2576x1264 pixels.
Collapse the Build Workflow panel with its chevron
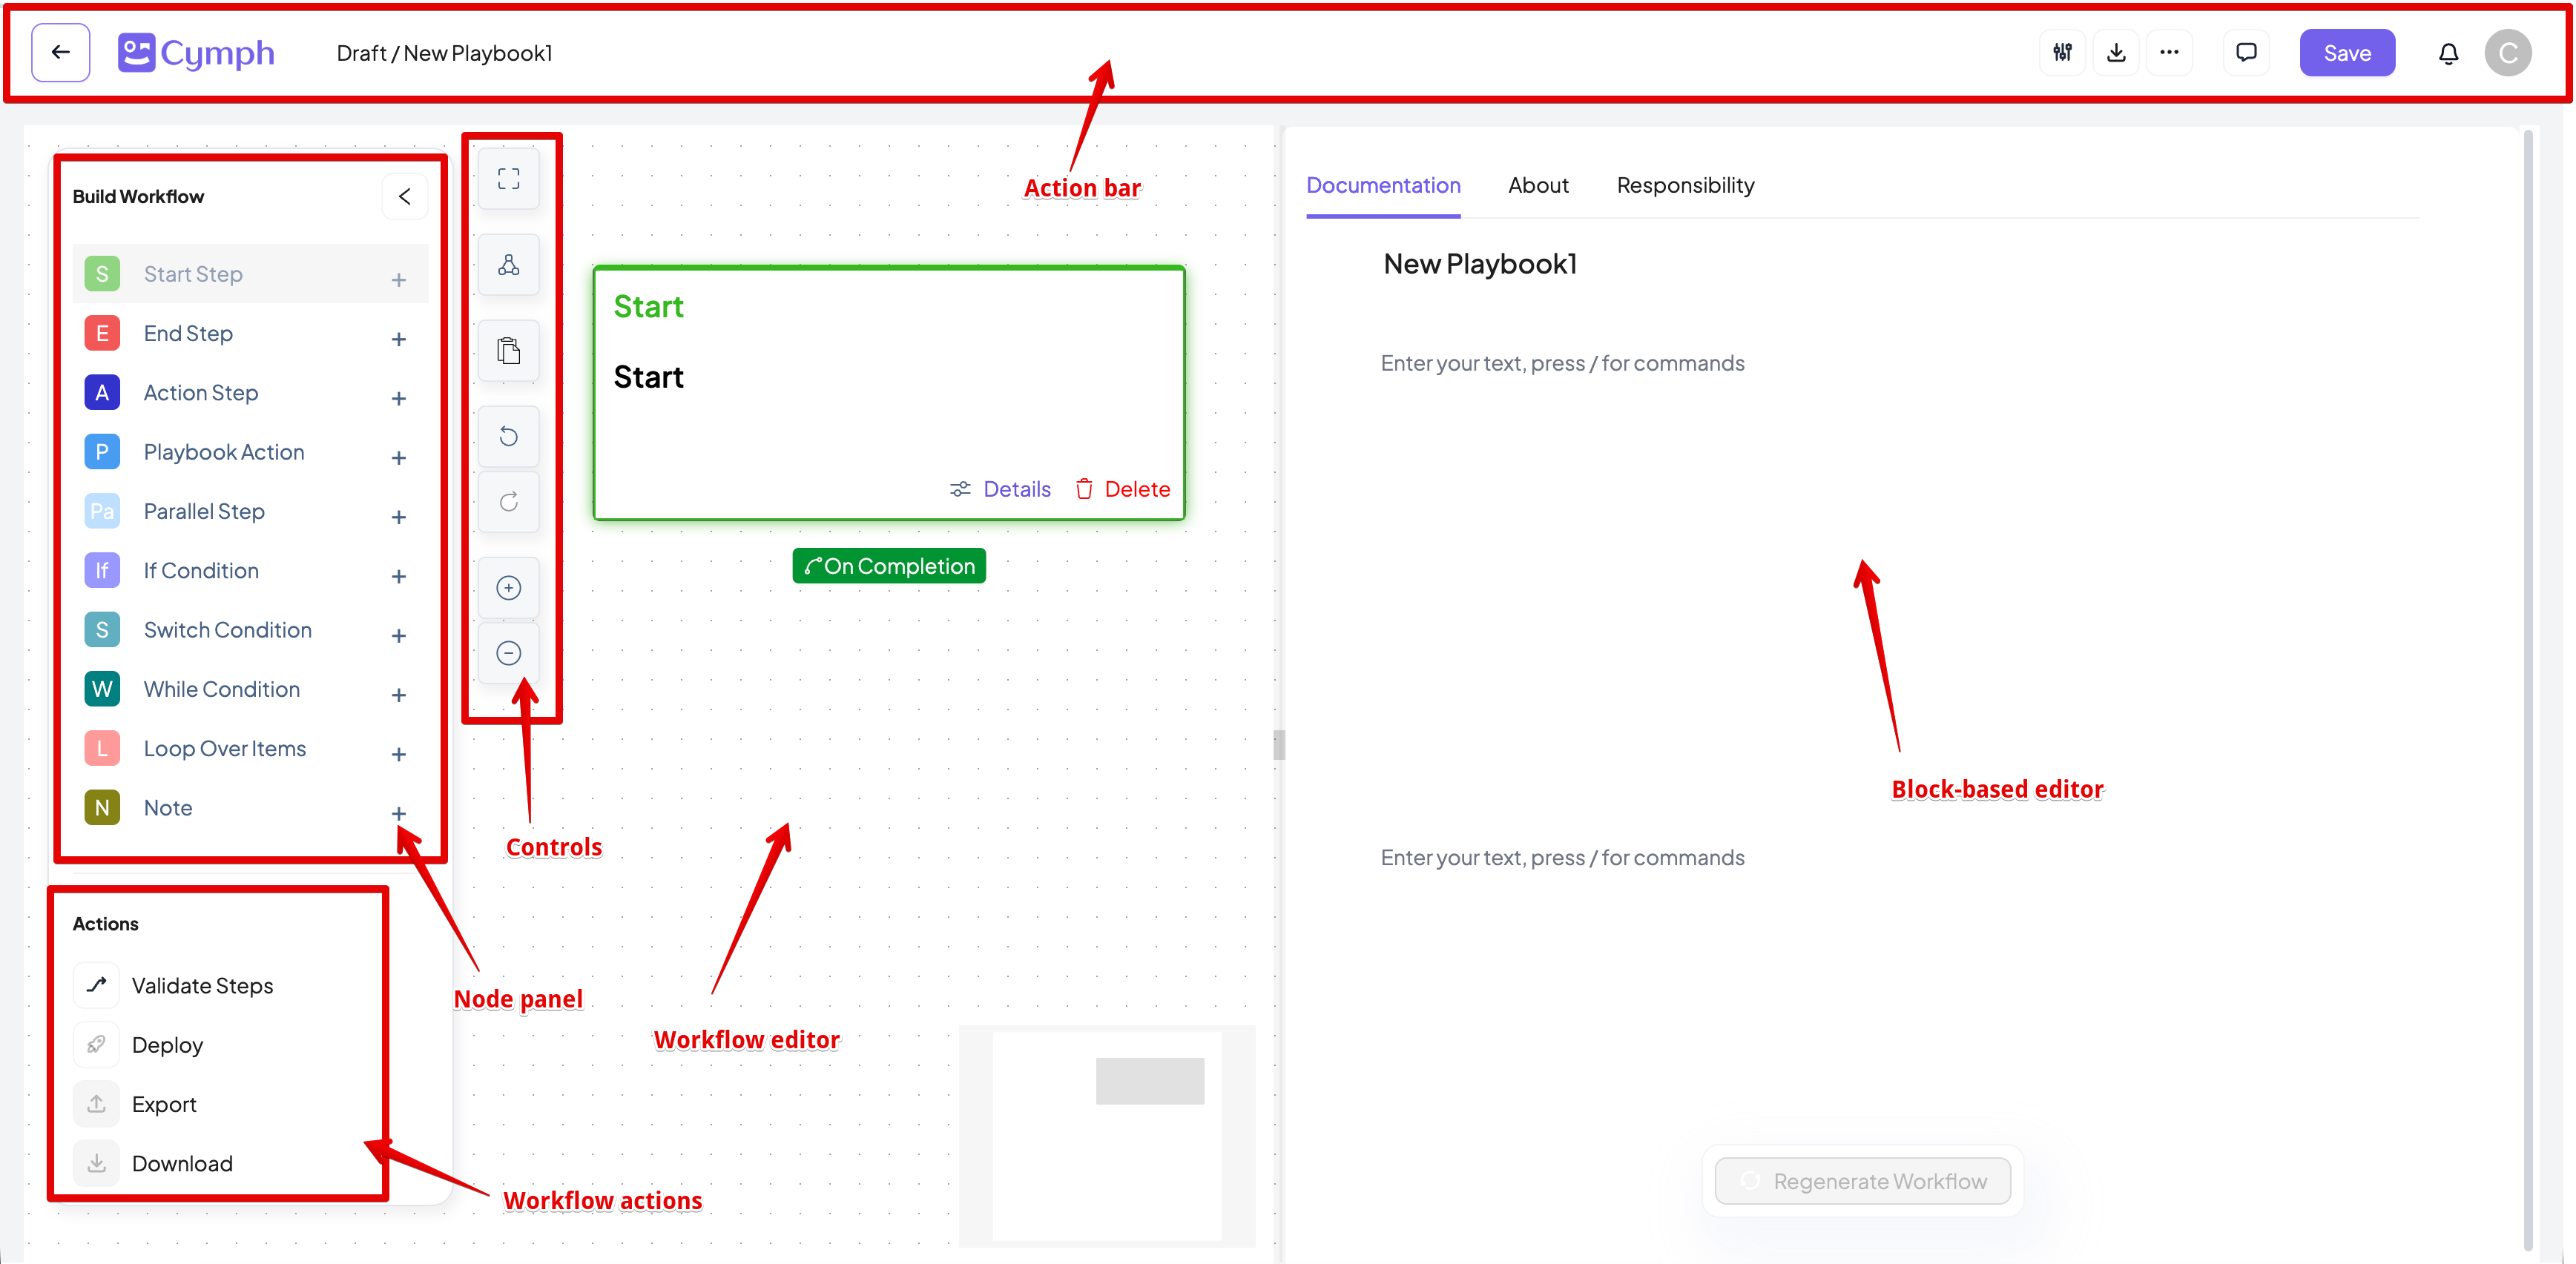(405, 196)
